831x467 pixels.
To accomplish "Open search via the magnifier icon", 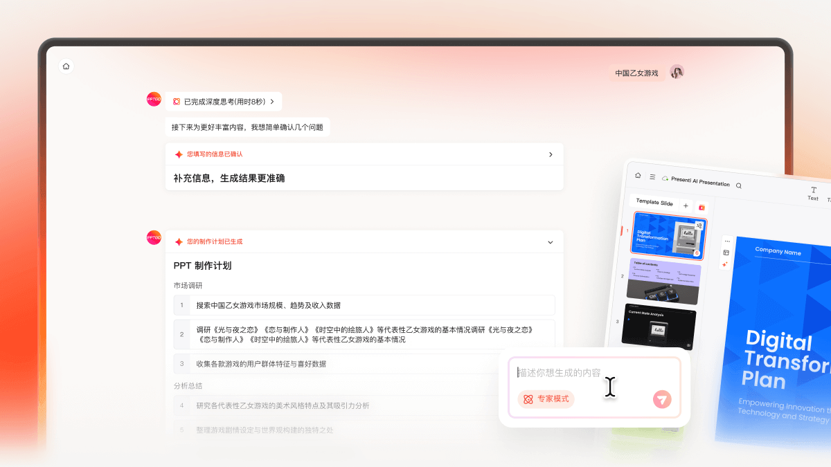I will [739, 185].
